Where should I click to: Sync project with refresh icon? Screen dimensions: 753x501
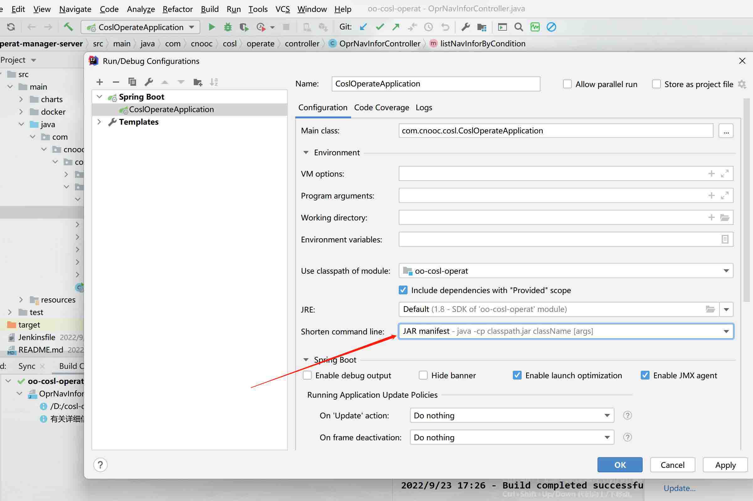(x=11, y=27)
